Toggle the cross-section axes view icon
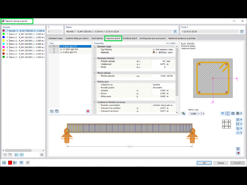The width and height of the screenshot is (247, 185). coord(228,113)
